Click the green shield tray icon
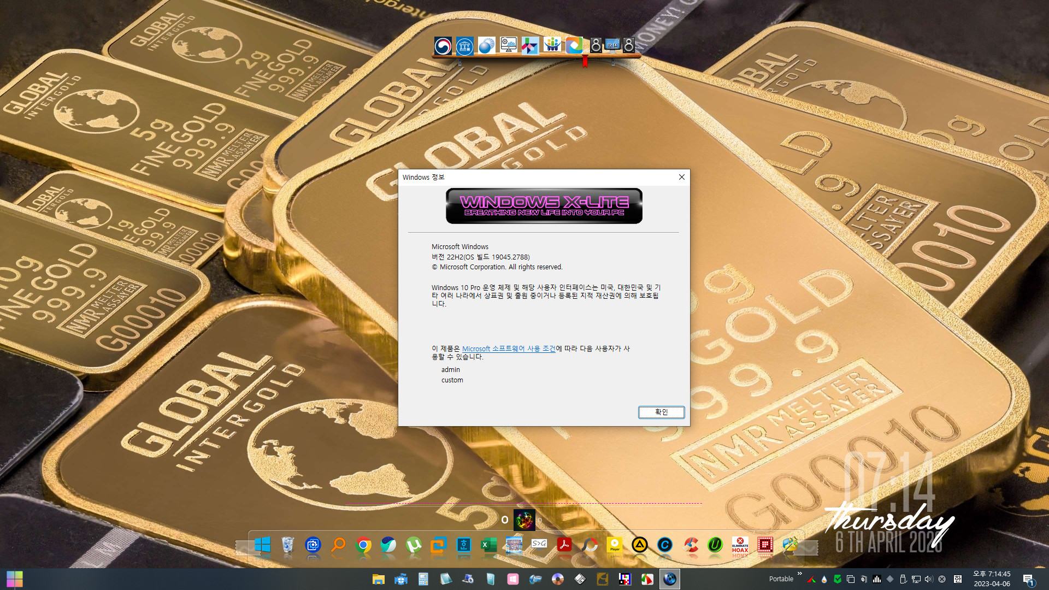1049x590 pixels. click(838, 579)
